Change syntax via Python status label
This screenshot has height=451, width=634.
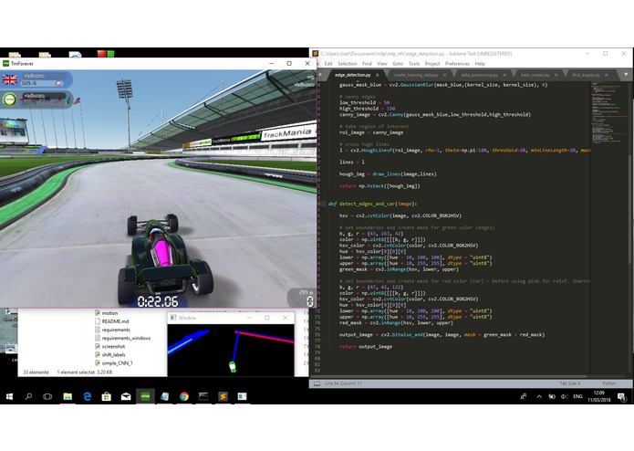[x=609, y=383]
